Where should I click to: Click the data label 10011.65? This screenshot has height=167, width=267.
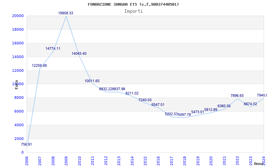[92, 81]
